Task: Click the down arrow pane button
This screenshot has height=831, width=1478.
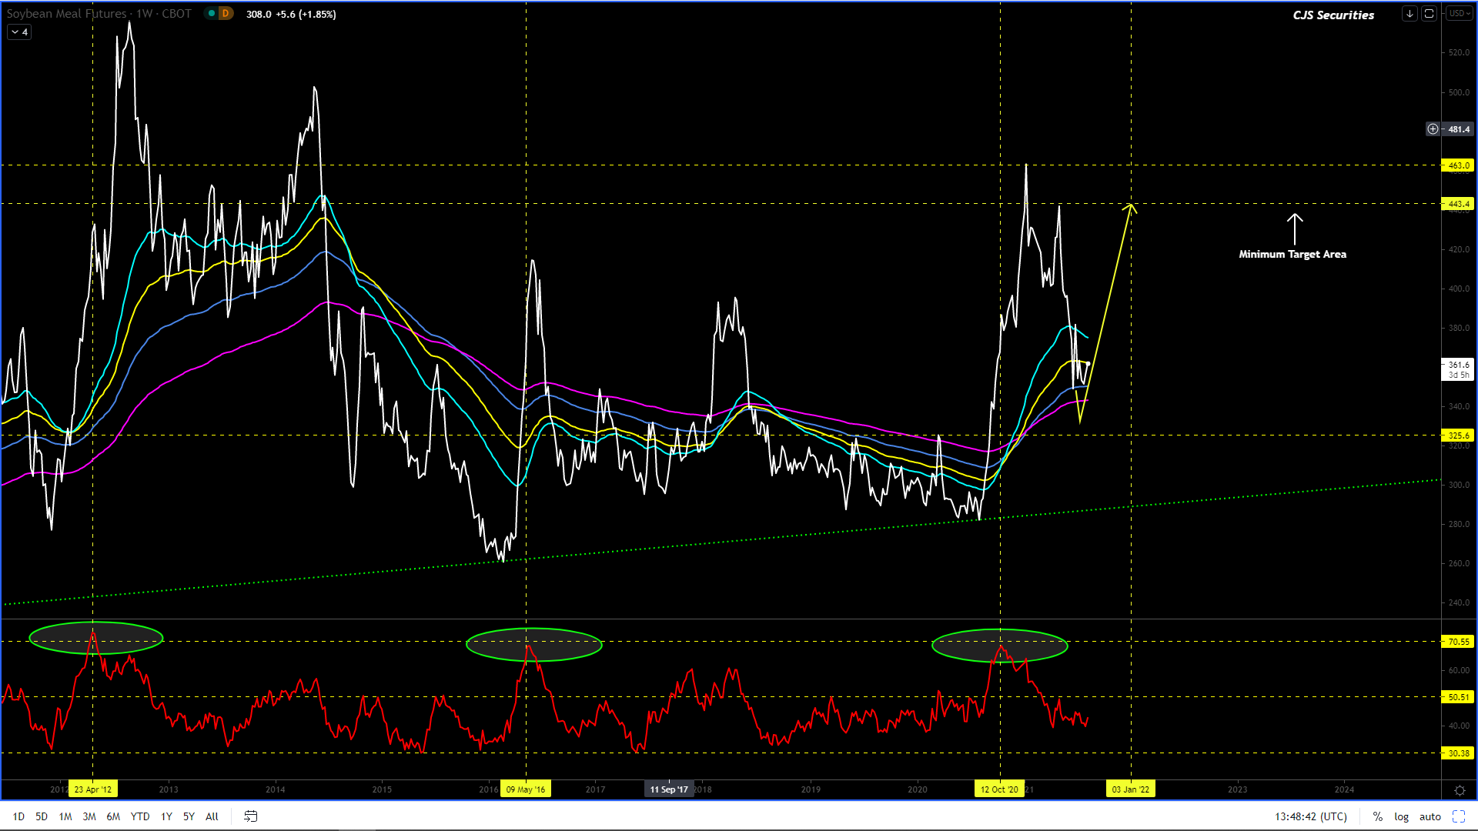Action: click(1409, 14)
